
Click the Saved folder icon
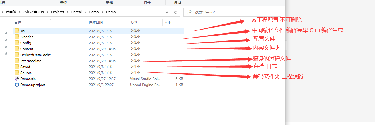pyautogui.click(x=17, y=67)
